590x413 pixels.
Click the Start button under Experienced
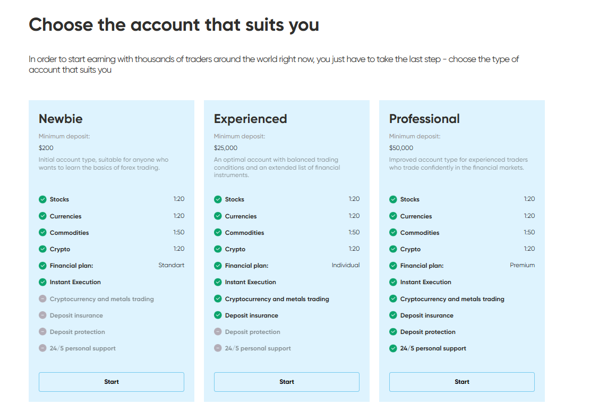[x=287, y=382]
